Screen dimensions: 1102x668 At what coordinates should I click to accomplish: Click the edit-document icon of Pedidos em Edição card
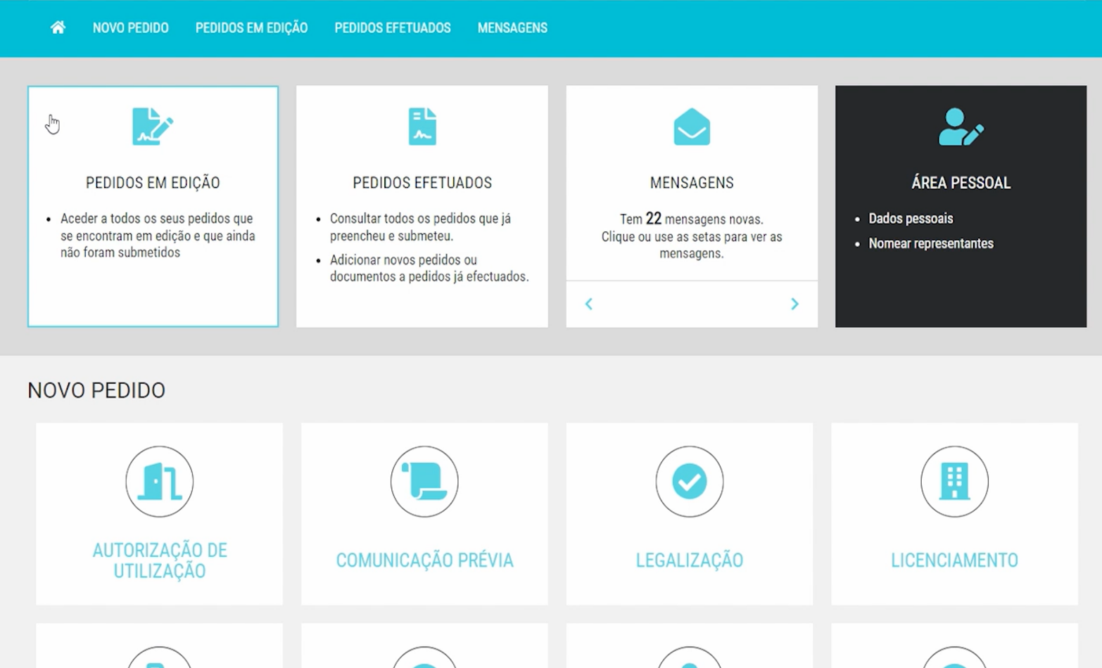coord(152,127)
